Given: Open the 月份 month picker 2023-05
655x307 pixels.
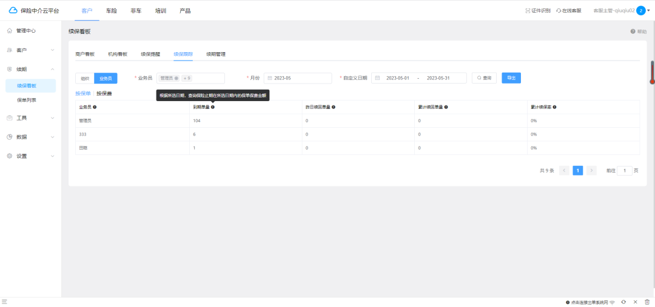Looking at the screenshot, I should 298,78.
